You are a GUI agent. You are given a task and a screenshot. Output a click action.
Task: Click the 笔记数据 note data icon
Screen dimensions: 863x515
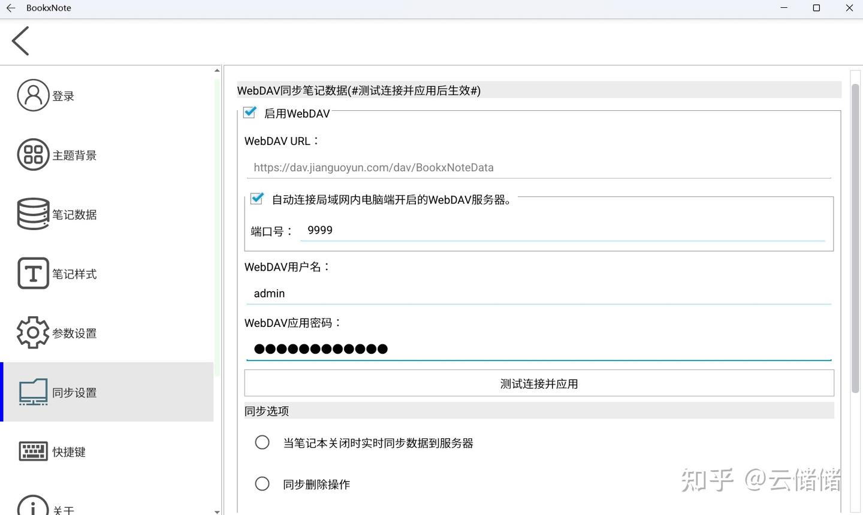[x=33, y=214]
